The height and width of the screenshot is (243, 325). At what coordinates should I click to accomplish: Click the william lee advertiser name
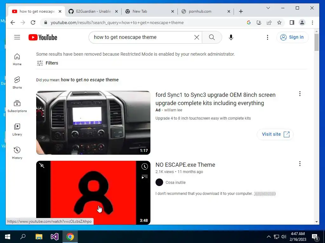click(x=173, y=110)
